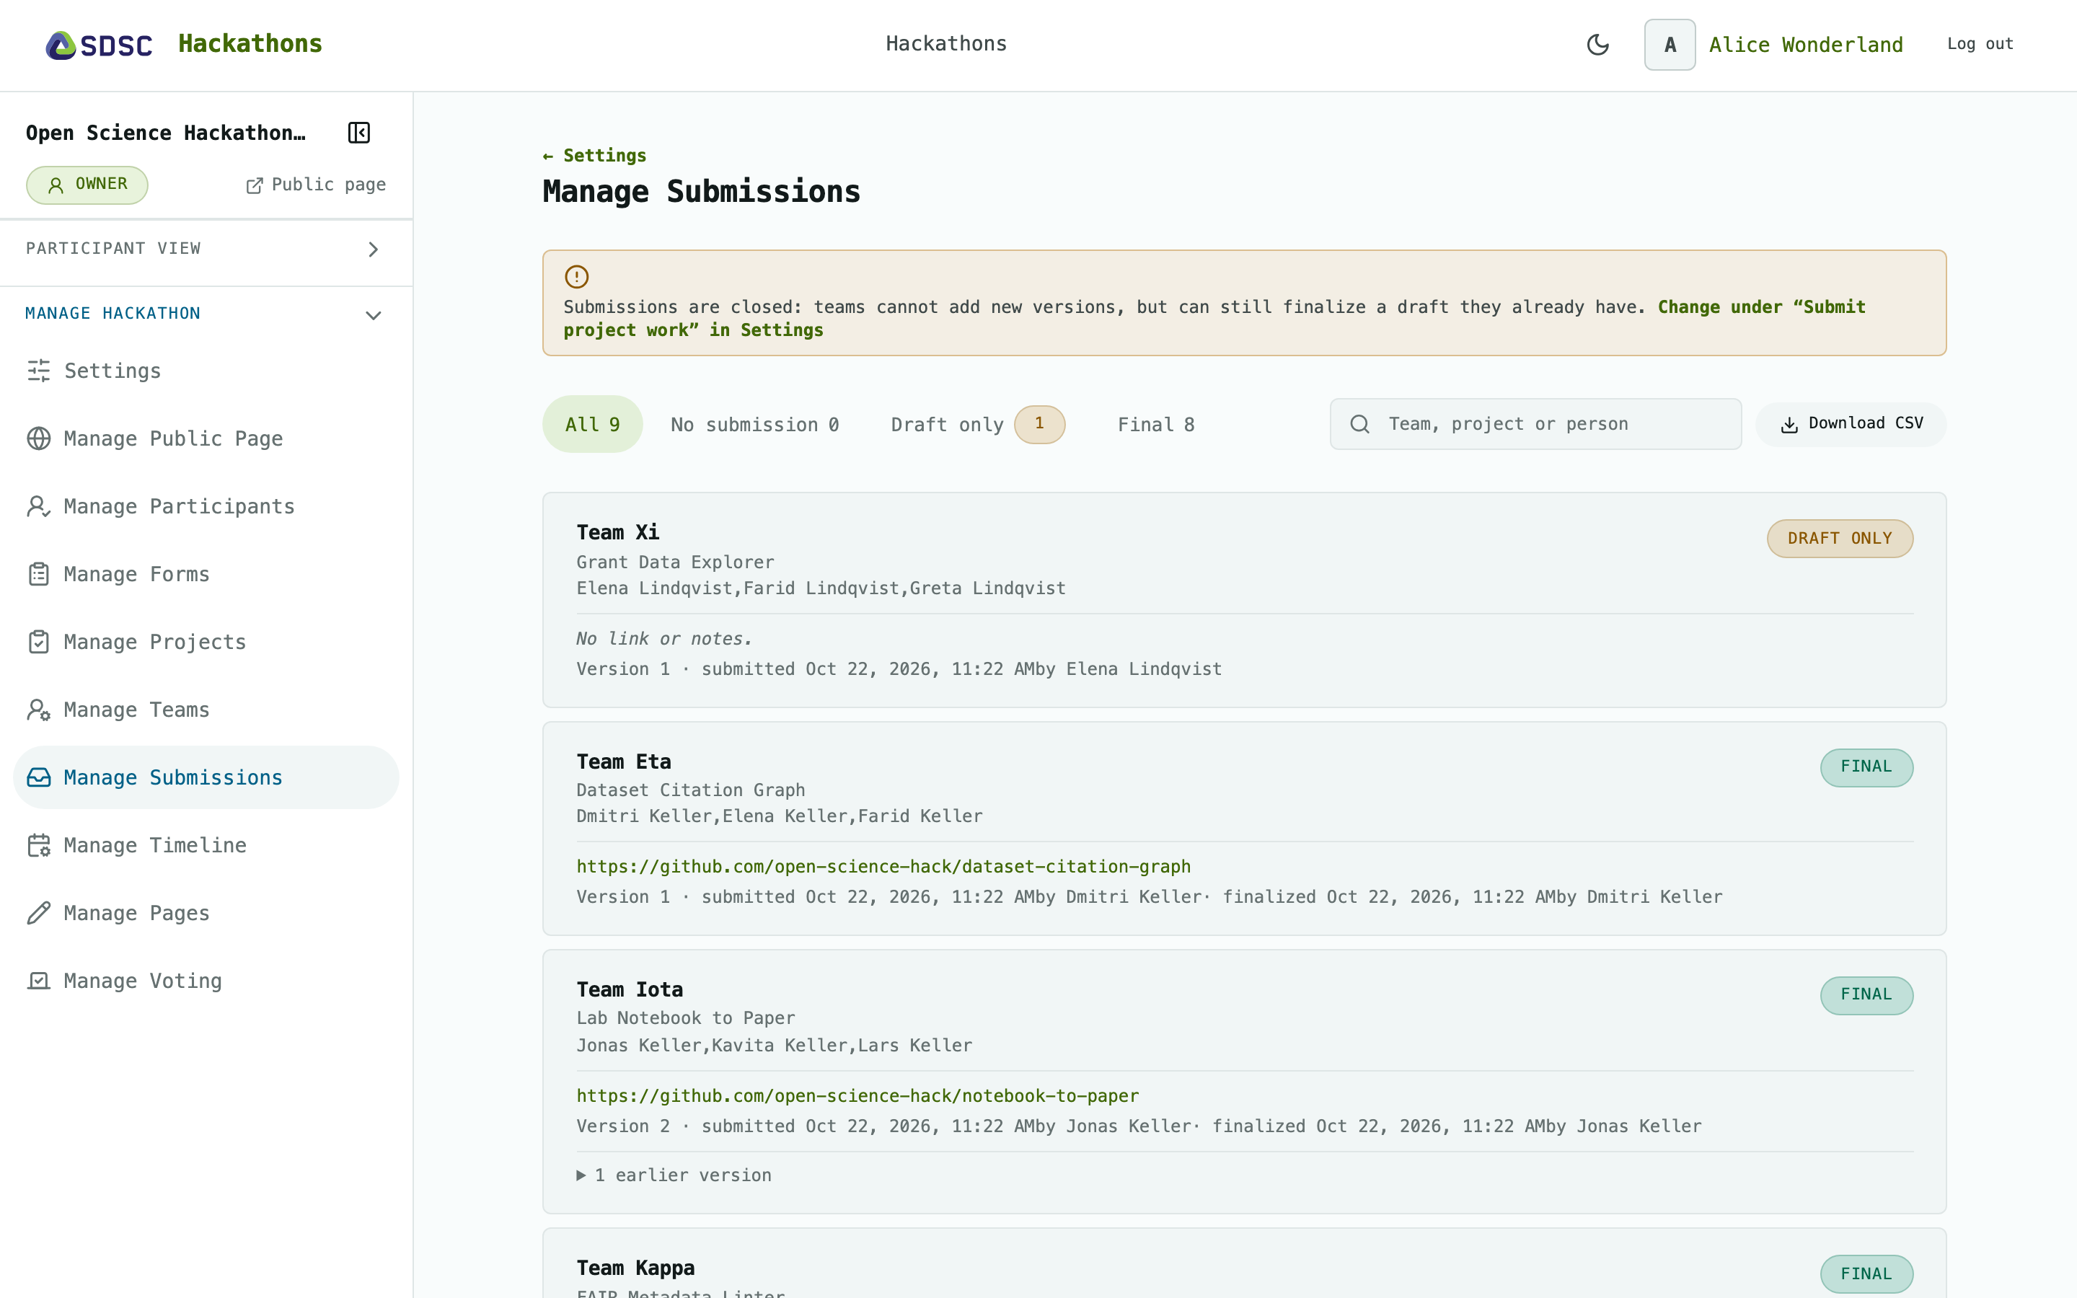Open the Public page external link

click(316, 185)
